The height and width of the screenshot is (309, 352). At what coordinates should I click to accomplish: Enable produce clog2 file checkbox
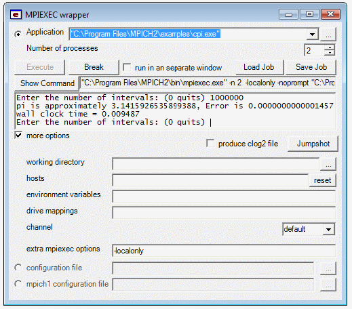210,144
